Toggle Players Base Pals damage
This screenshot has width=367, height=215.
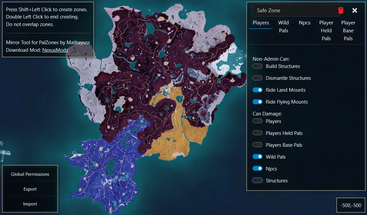tap(258, 145)
